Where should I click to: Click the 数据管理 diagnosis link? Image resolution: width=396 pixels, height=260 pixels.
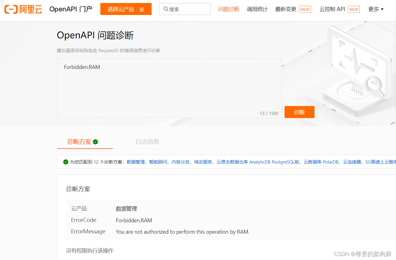(135, 162)
